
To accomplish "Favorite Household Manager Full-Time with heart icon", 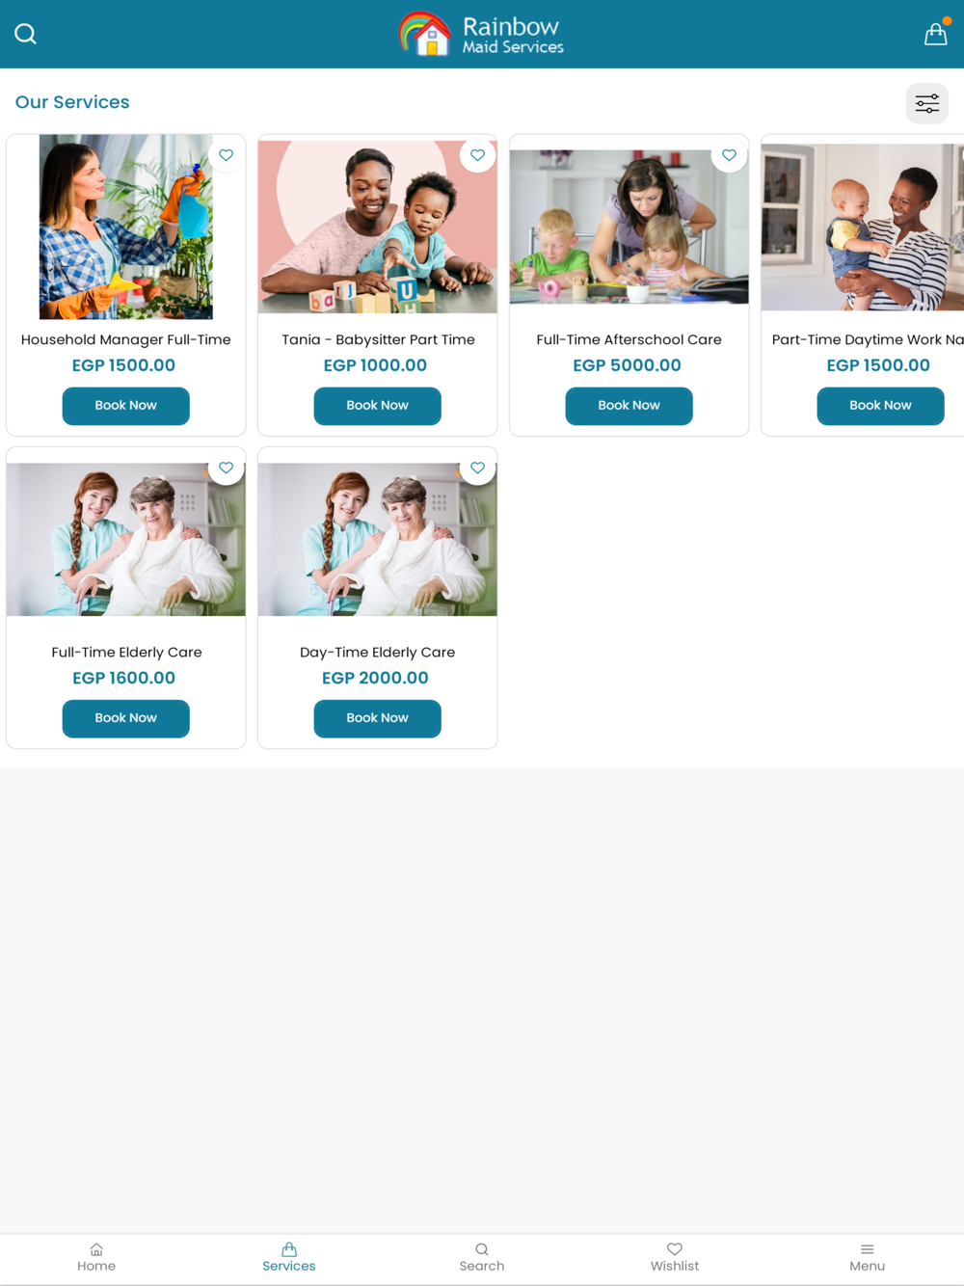I will [x=226, y=155].
